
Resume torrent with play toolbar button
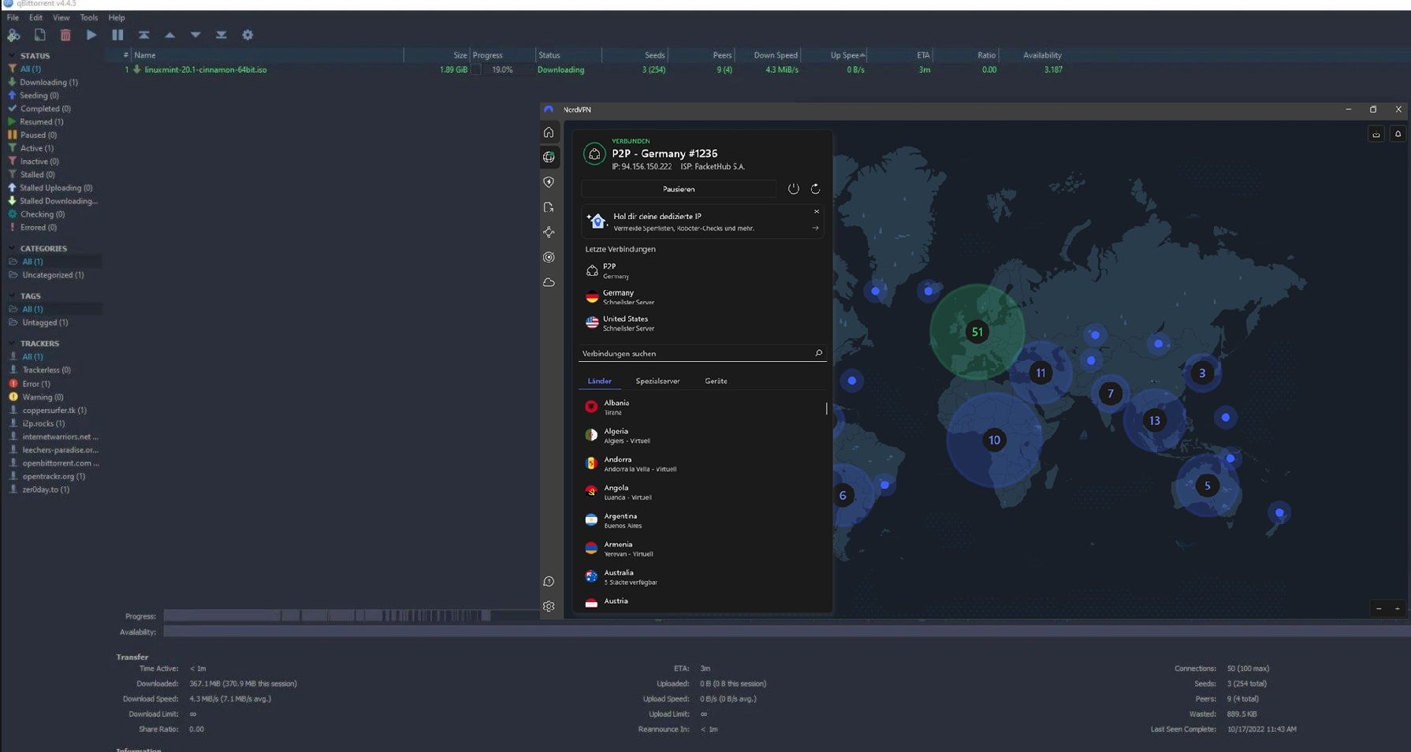point(91,35)
